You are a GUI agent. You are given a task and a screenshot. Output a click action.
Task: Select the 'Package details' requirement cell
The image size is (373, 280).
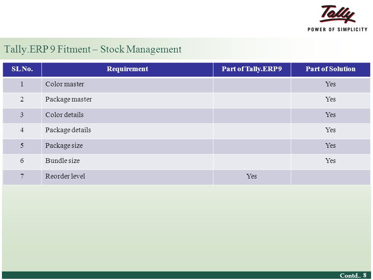click(x=127, y=131)
